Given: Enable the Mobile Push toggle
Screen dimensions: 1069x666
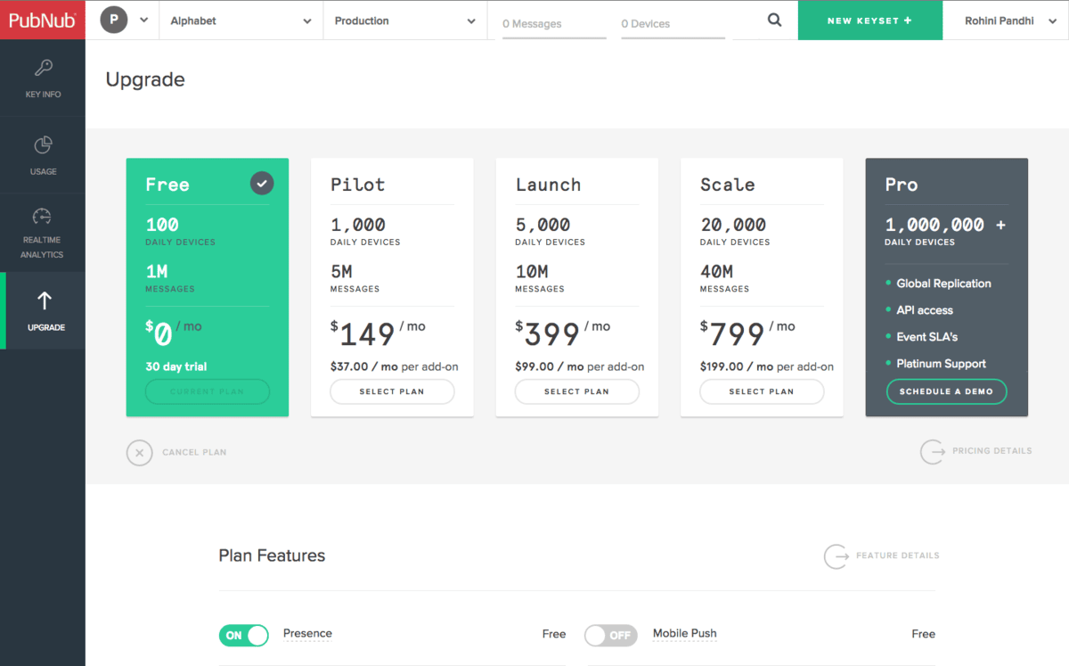Looking at the screenshot, I should pyautogui.click(x=610, y=635).
